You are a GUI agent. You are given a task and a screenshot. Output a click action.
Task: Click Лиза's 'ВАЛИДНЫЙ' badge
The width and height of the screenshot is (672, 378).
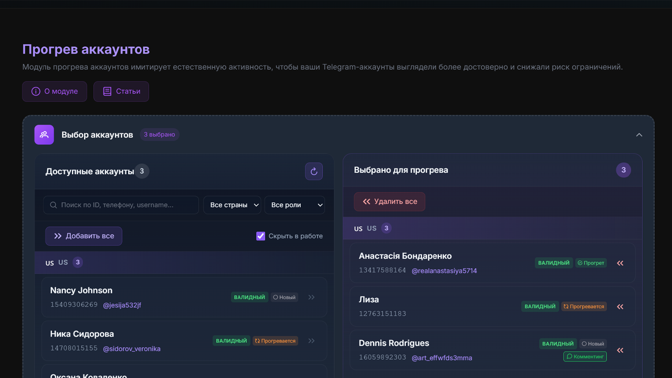[540, 307]
